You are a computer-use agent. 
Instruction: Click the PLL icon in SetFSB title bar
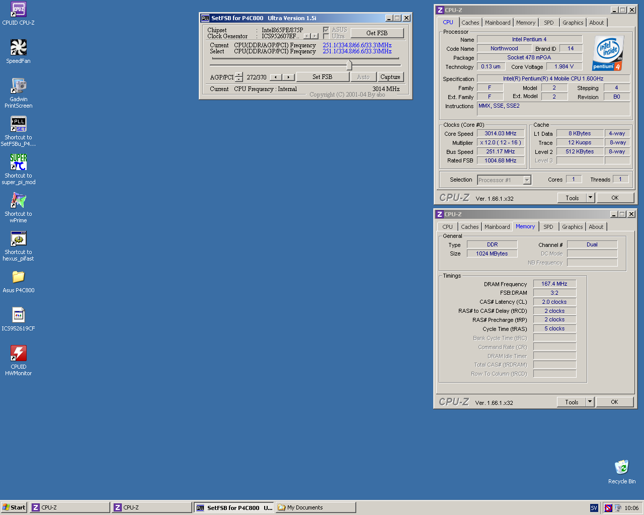205,18
